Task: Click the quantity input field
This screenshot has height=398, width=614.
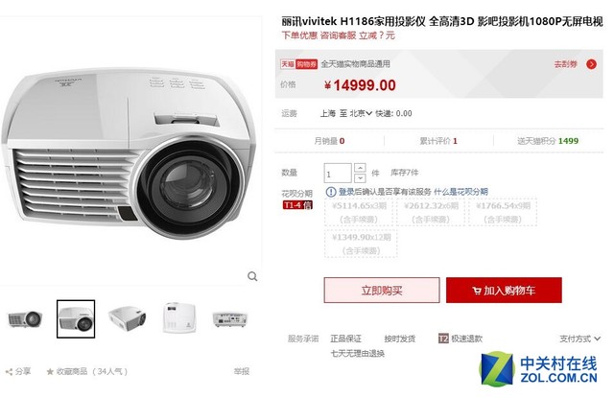Action: pyautogui.click(x=338, y=173)
